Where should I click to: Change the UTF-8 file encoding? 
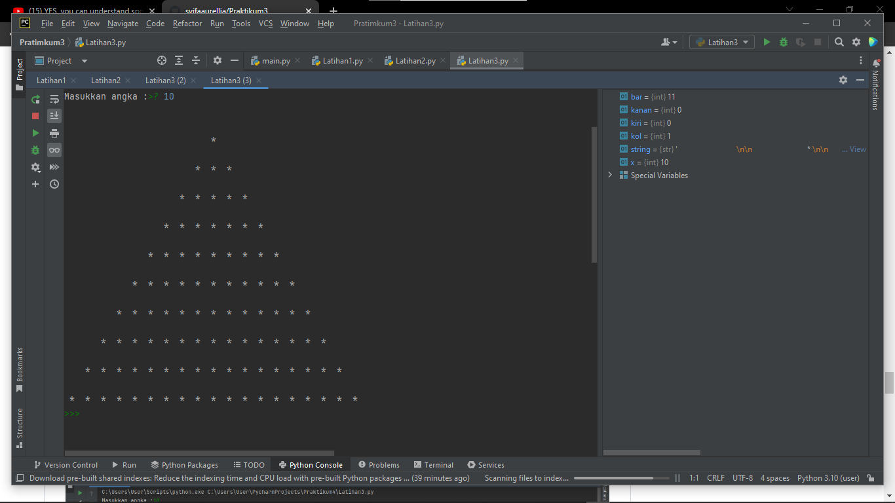742,478
